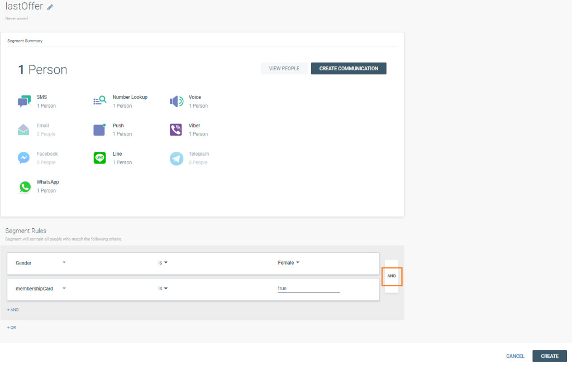Select the SMS channel icon

(x=23, y=102)
